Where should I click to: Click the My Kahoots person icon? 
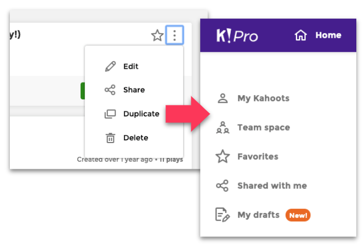[x=223, y=98]
